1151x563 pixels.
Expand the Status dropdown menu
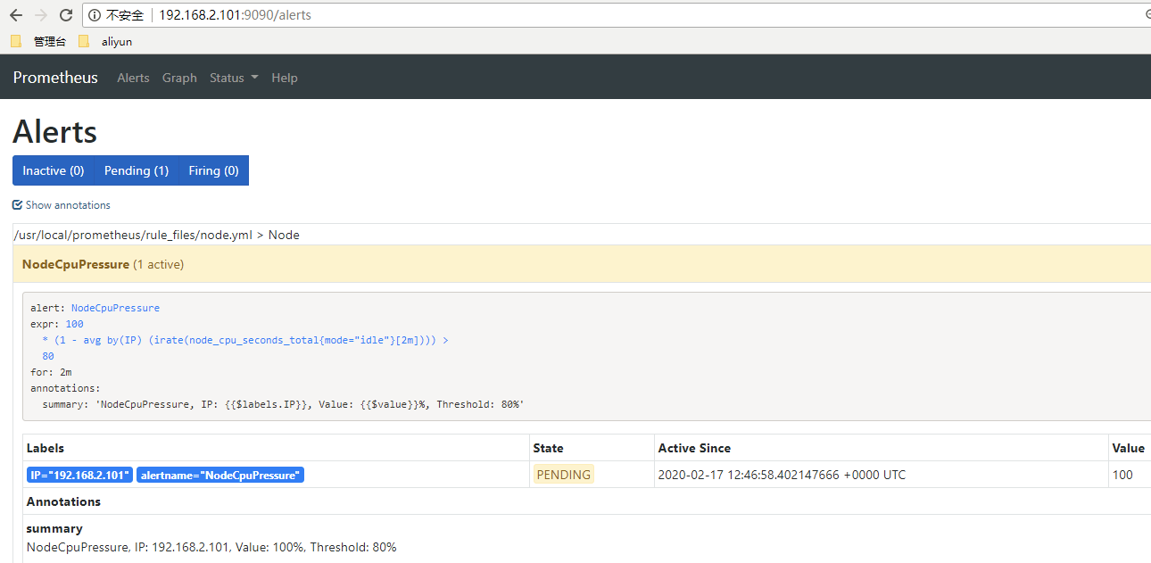coord(234,78)
